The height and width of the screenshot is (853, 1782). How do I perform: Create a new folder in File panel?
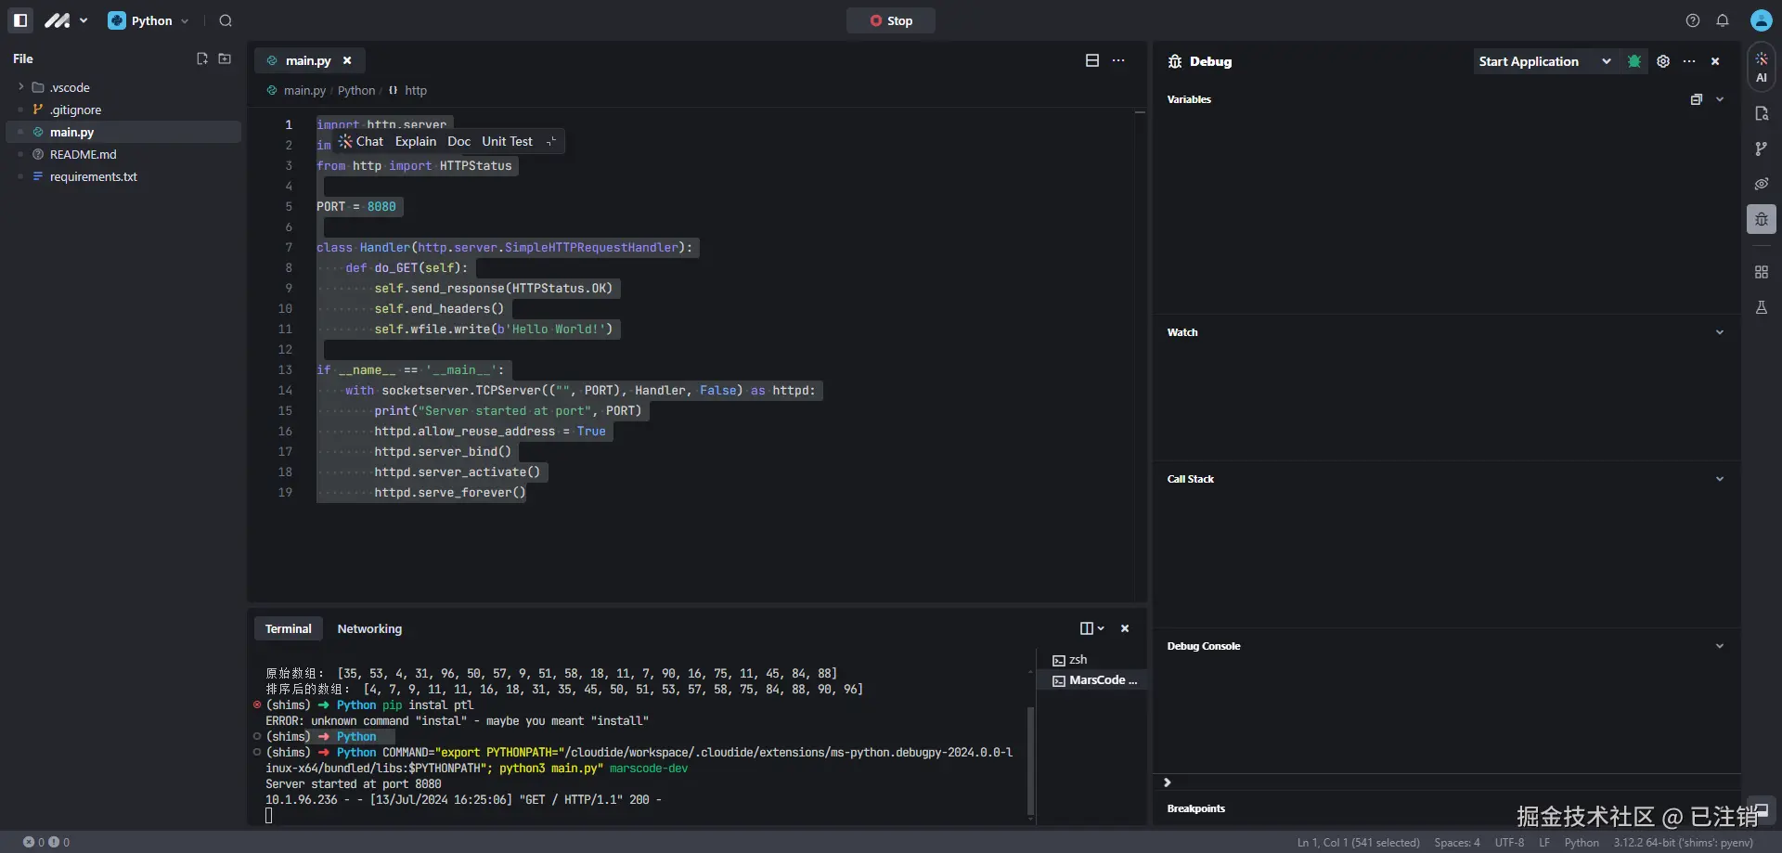tap(225, 58)
